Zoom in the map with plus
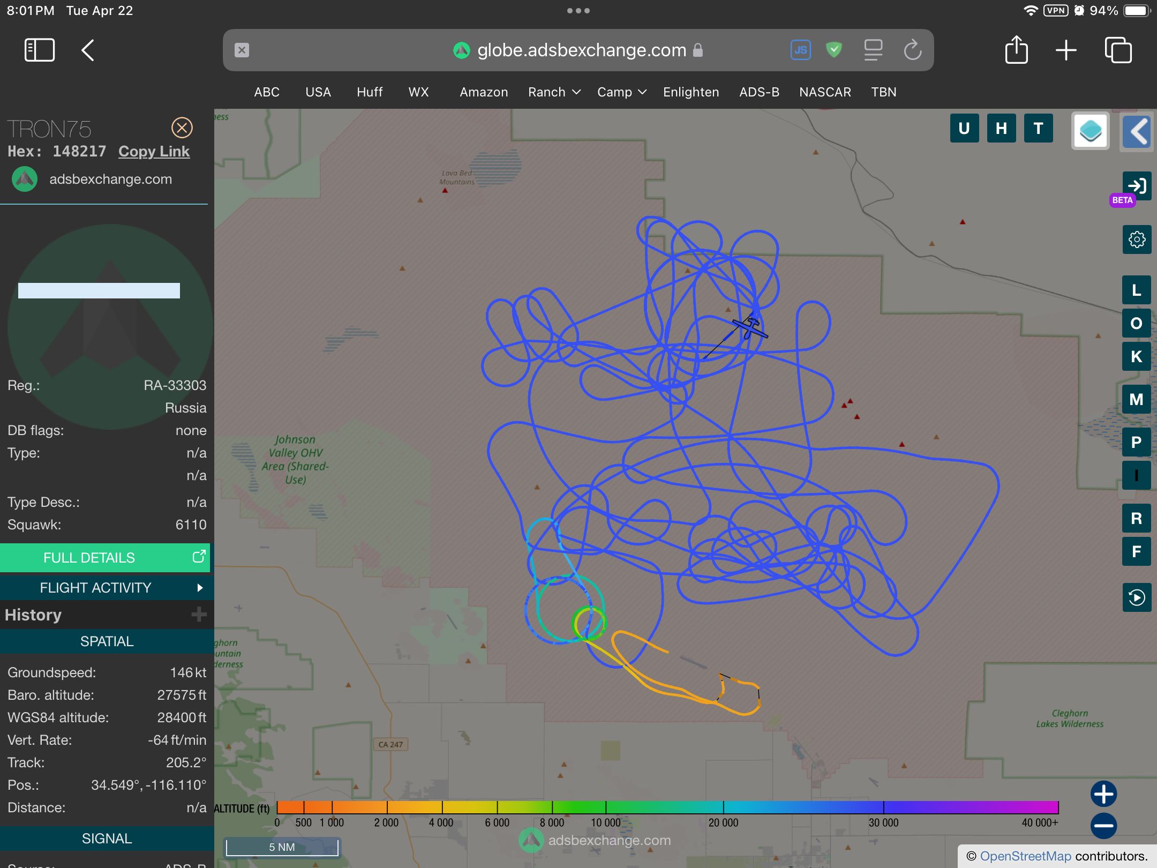Image resolution: width=1157 pixels, height=868 pixels. click(1103, 794)
